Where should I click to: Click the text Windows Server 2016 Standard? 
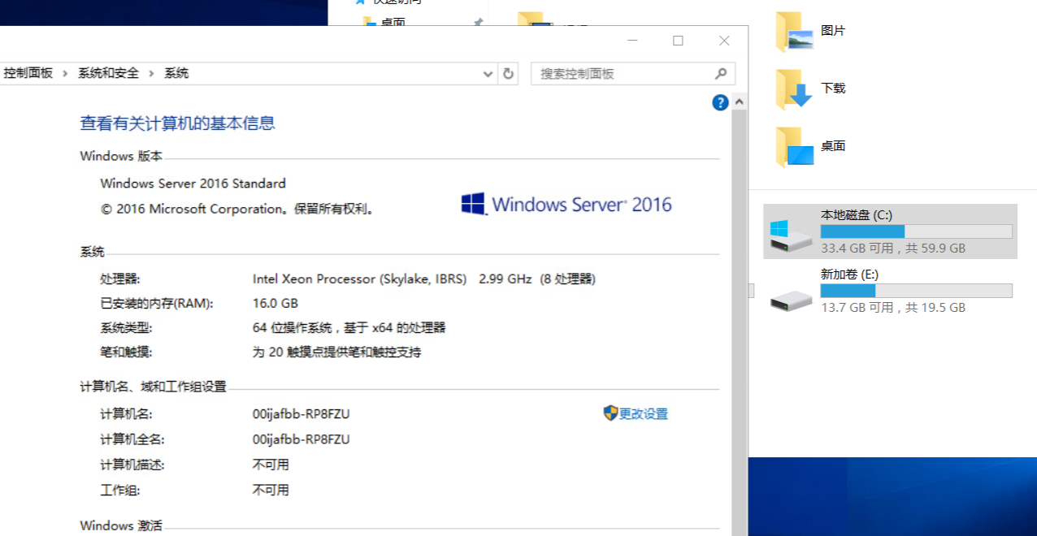point(193,184)
